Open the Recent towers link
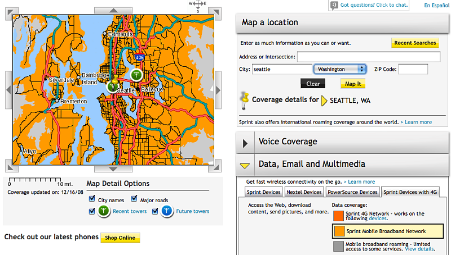 (x=130, y=211)
